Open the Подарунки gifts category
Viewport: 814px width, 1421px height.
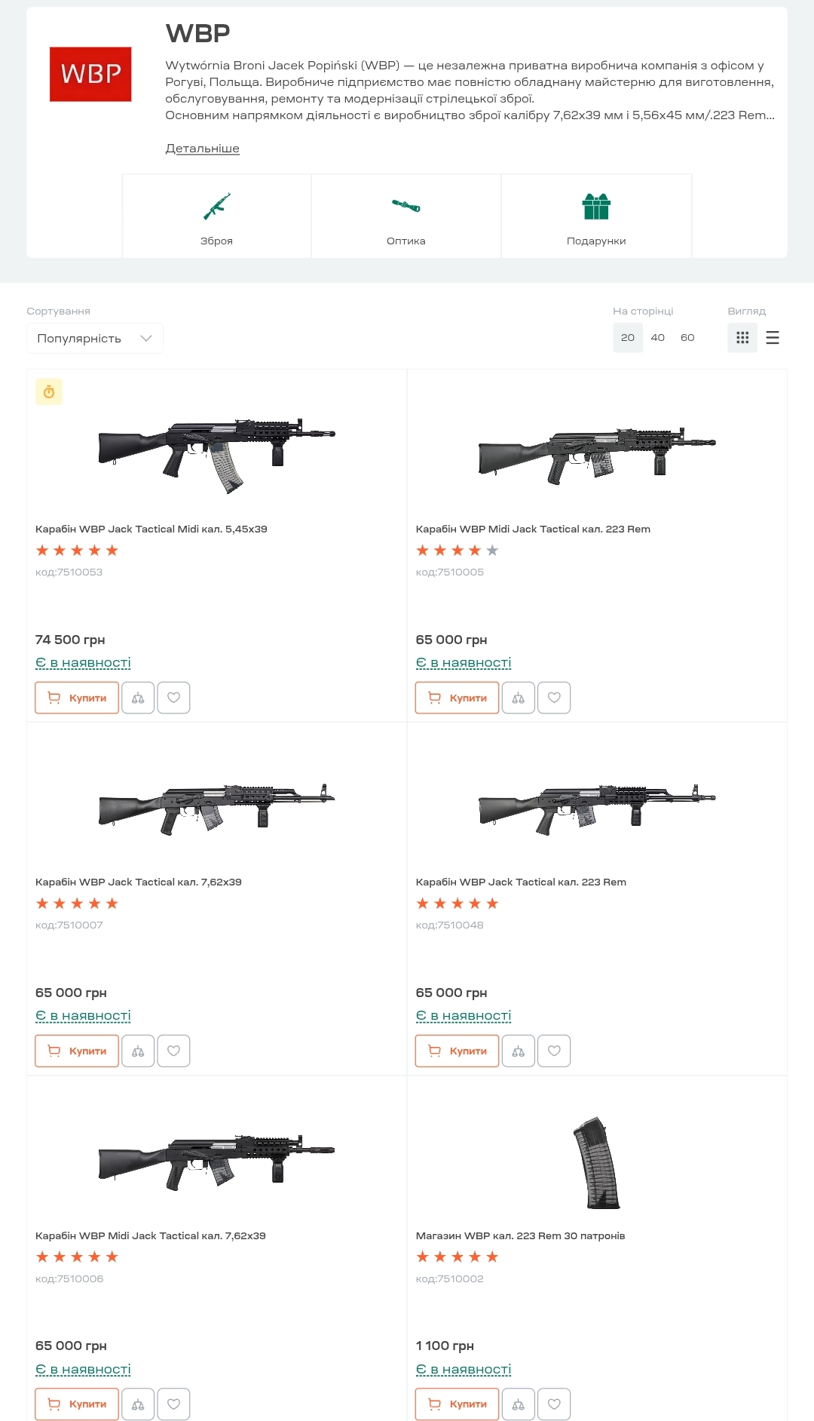pos(596,217)
